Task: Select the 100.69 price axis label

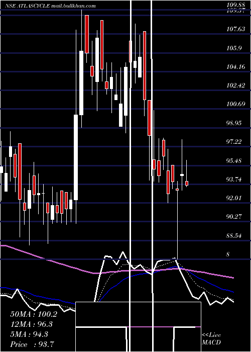Action: tap(236, 104)
